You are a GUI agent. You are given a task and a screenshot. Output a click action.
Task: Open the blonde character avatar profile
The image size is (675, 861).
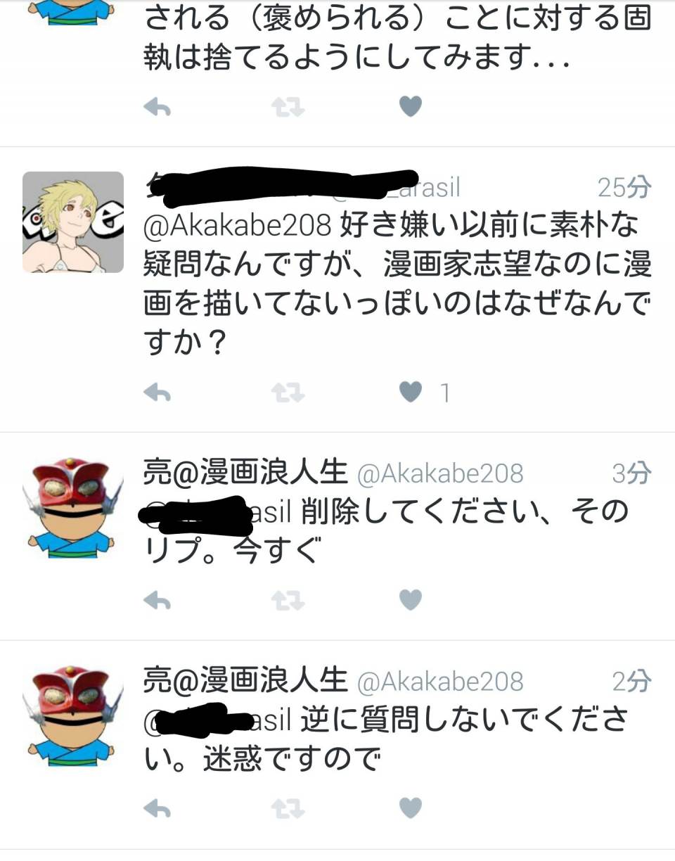pos(73,222)
